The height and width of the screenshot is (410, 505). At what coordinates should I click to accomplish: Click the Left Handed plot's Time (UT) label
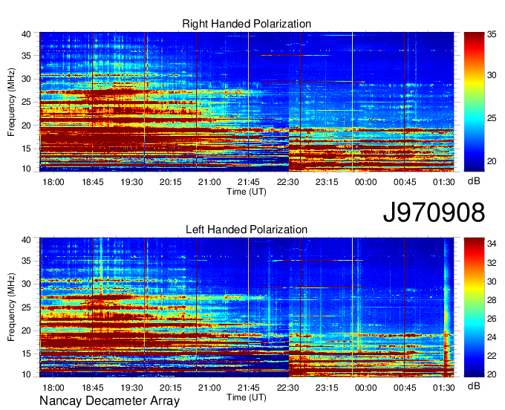pos(247,397)
